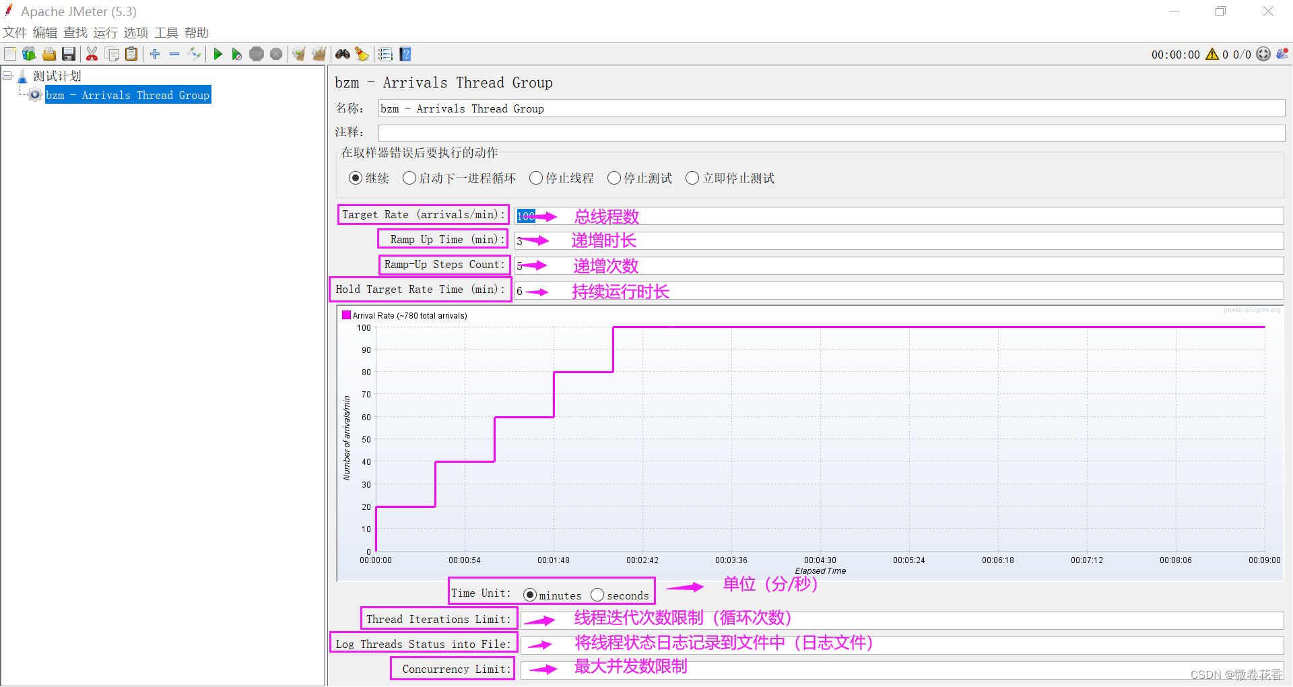Collapse the 测试计划 tree node
This screenshot has height=687, width=1293.
coord(7,76)
